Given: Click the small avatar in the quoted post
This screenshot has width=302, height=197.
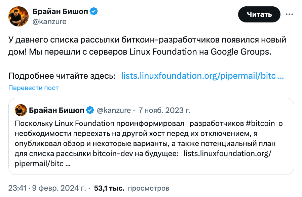Looking at the screenshot, I should pyautogui.click(x=21, y=110).
